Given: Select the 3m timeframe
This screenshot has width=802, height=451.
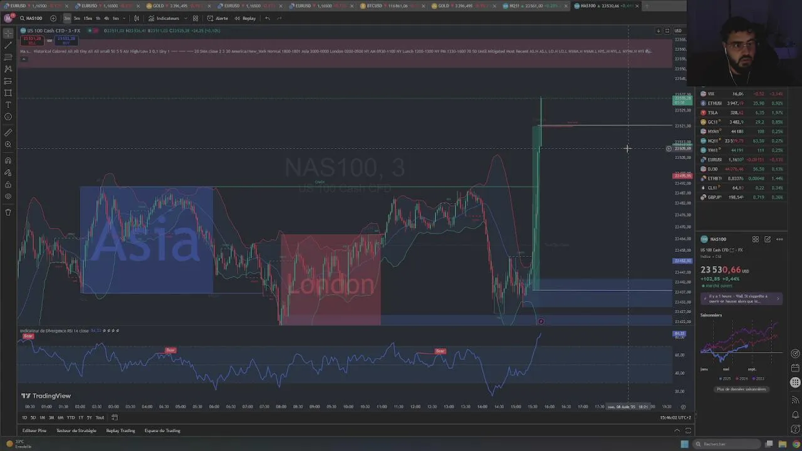Looking at the screenshot, I should tap(67, 18).
